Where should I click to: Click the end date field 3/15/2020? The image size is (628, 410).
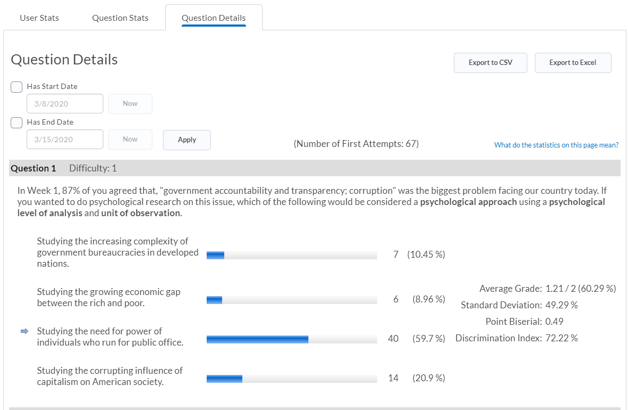pyautogui.click(x=64, y=140)
